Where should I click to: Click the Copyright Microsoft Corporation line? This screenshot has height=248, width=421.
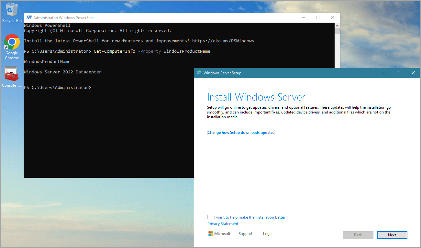(x=97, y=31)
